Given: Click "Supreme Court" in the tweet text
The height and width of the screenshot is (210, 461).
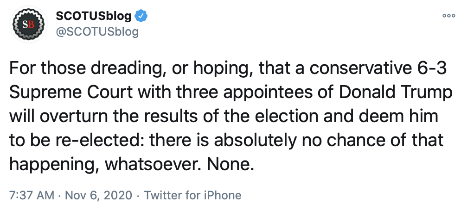Looking at the screenshot, I should (59, 93).
